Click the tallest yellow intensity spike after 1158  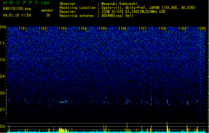click(167, 127)
